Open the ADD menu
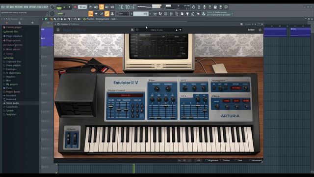Image resolution: width=314 pixels, height=177 pixels. pos(12,7)
